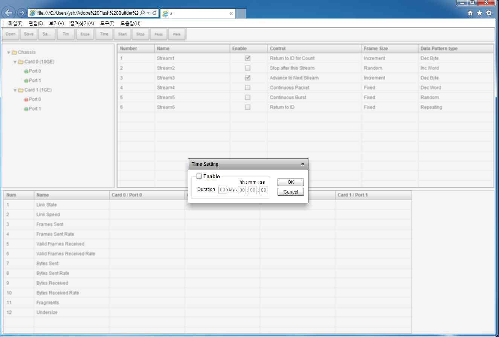Close the Time Setting dialog with X
499x337 pixels.
[303, 164]
